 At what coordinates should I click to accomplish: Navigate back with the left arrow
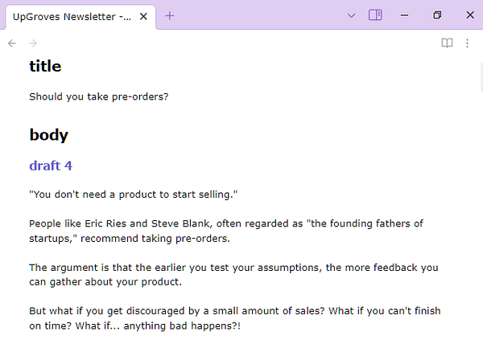coord(12,43)
